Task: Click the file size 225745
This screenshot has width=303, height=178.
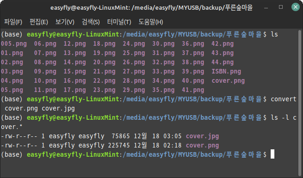Action: click(119, 146)
